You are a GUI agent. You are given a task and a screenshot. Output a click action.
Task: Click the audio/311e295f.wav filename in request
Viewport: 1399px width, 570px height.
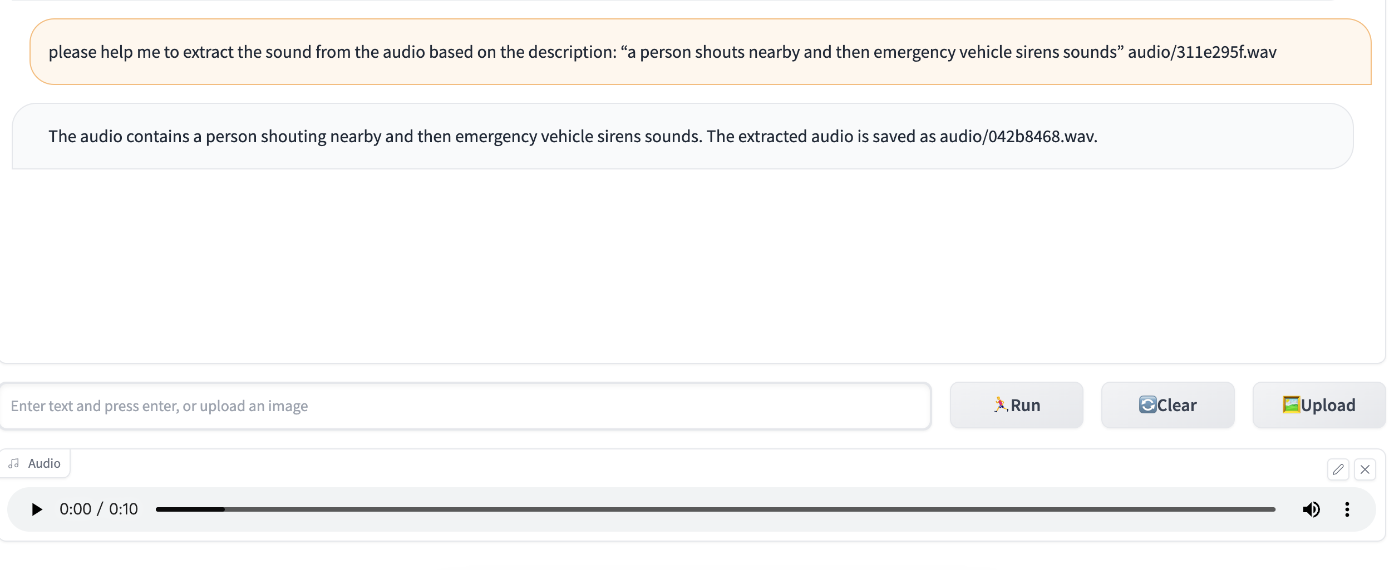(x=1202, y=52)
